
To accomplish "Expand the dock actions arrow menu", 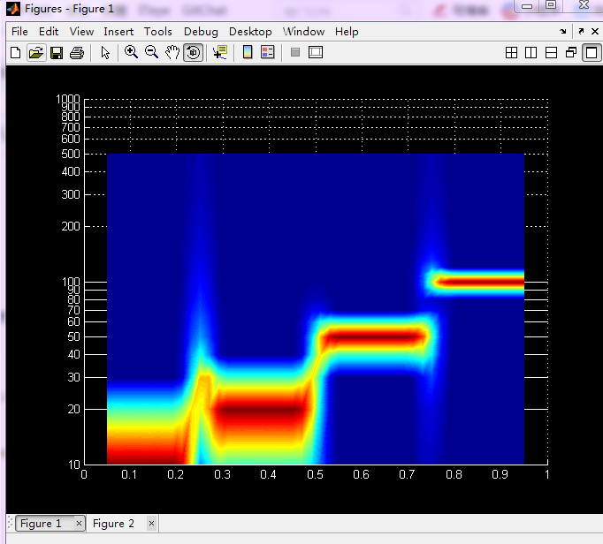I will [x=562, y=32].
